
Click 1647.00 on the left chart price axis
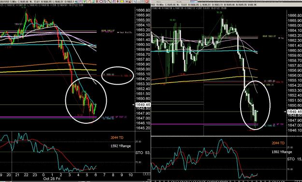[143, 118]
